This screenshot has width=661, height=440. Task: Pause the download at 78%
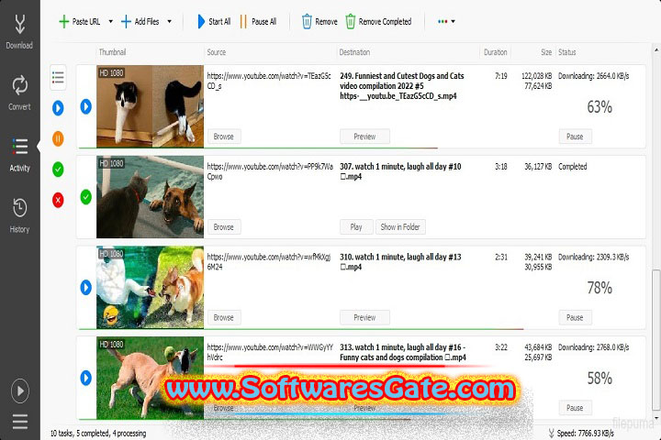576,317
